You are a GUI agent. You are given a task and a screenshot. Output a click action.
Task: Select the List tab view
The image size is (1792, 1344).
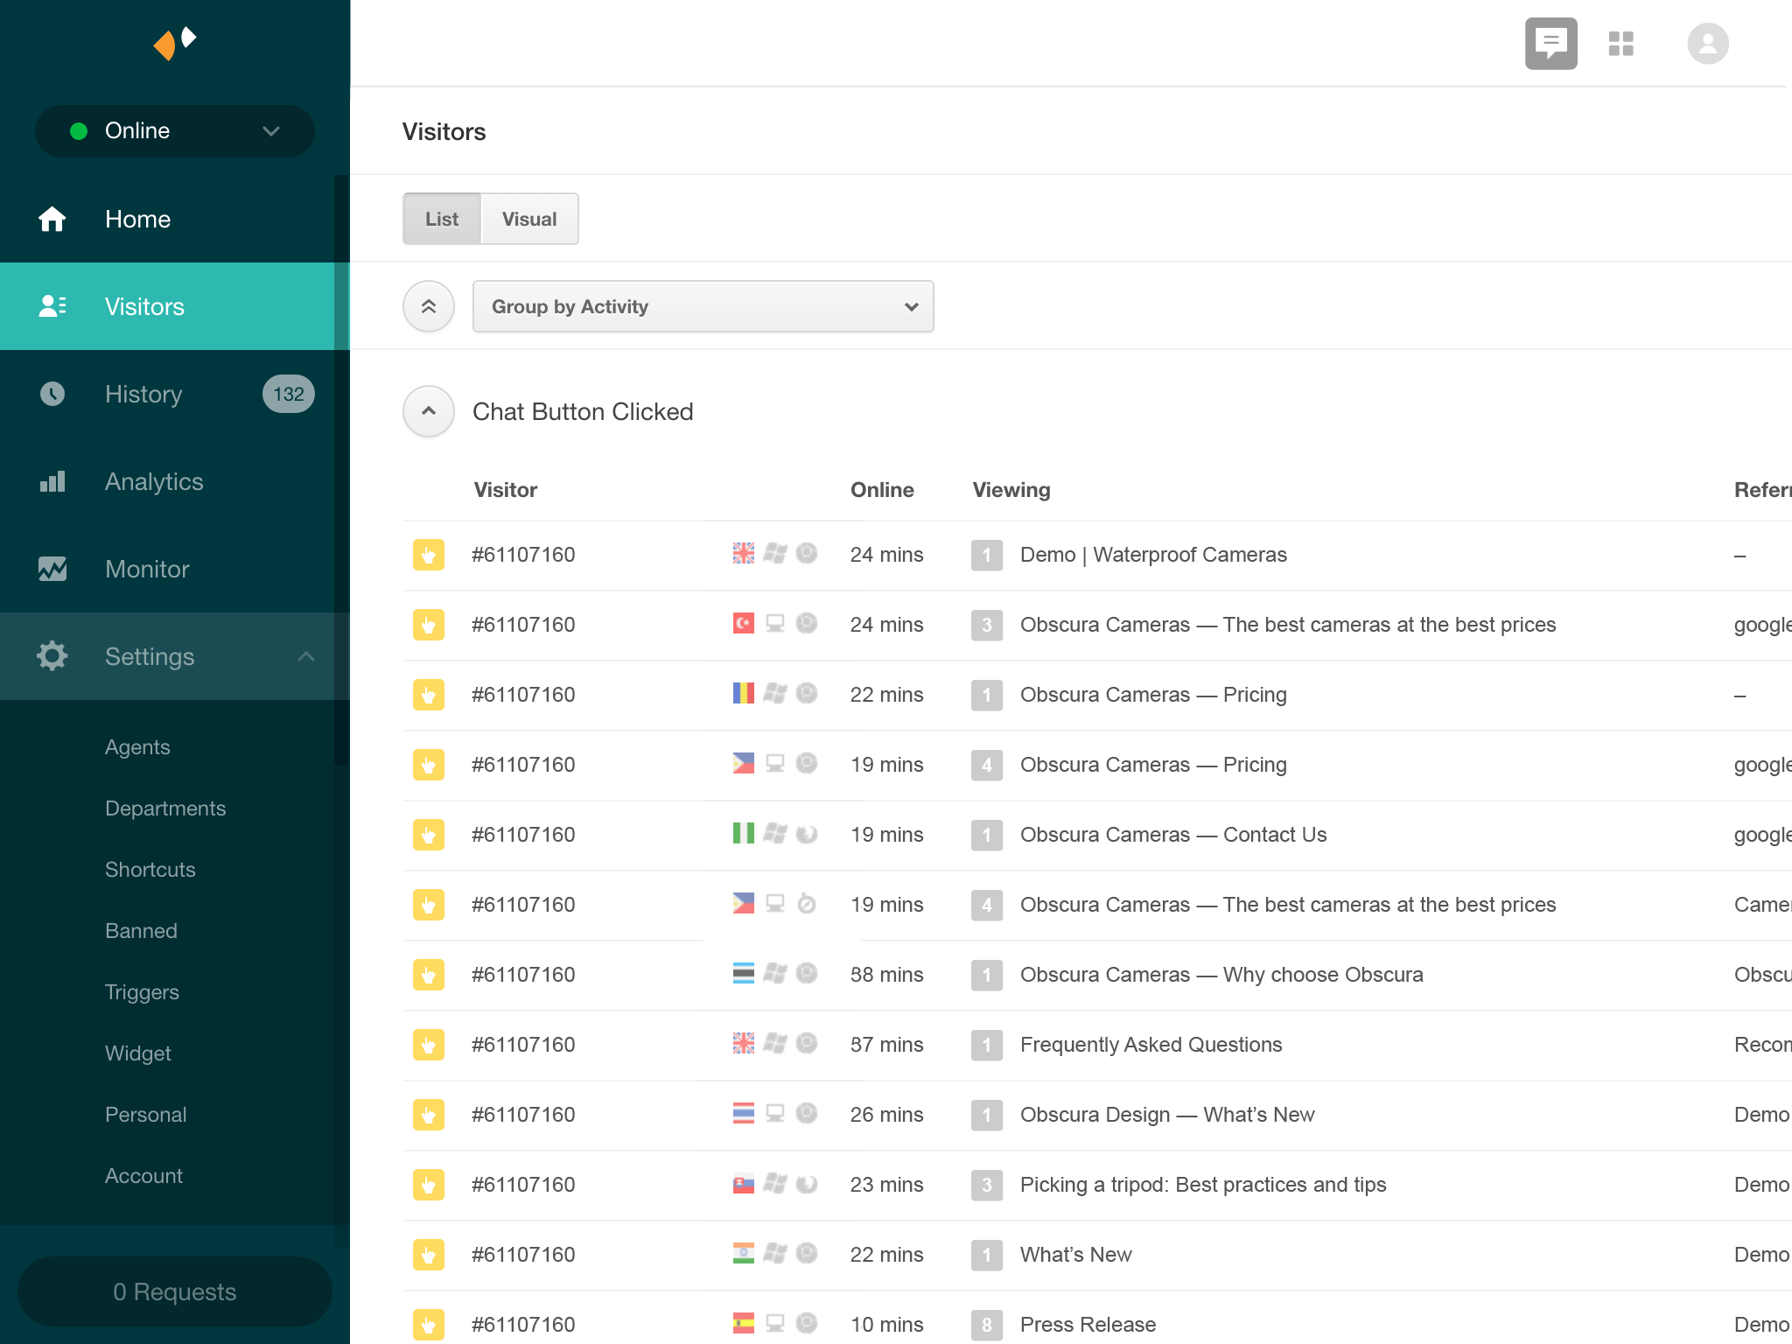point(442,219)
